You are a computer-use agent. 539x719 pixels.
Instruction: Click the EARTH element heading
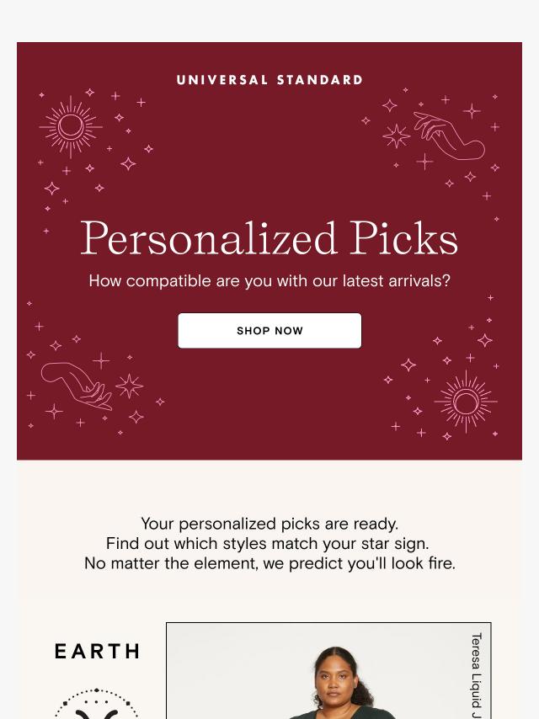(97, 651)
